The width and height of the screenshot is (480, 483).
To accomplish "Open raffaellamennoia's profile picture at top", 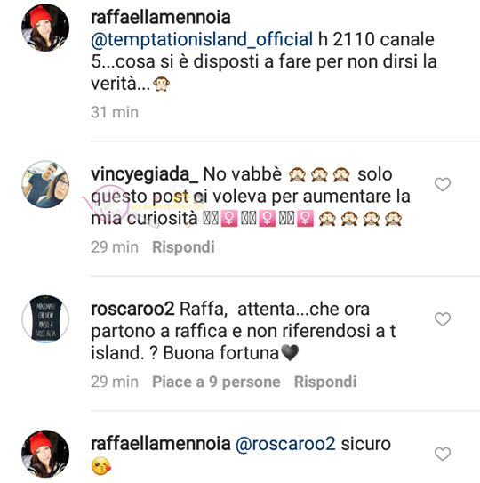I will coord(45,28).
